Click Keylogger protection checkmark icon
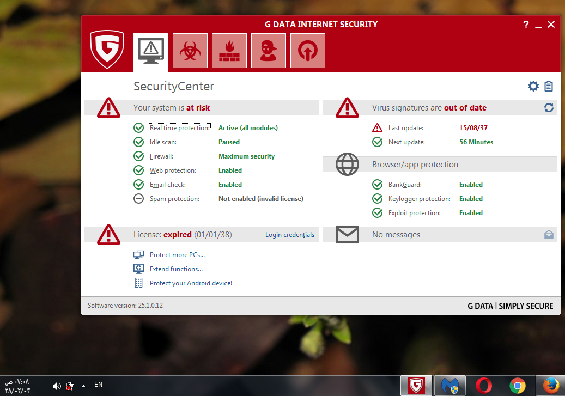This screenshot has width=565, height=396. tap(377, 198)
